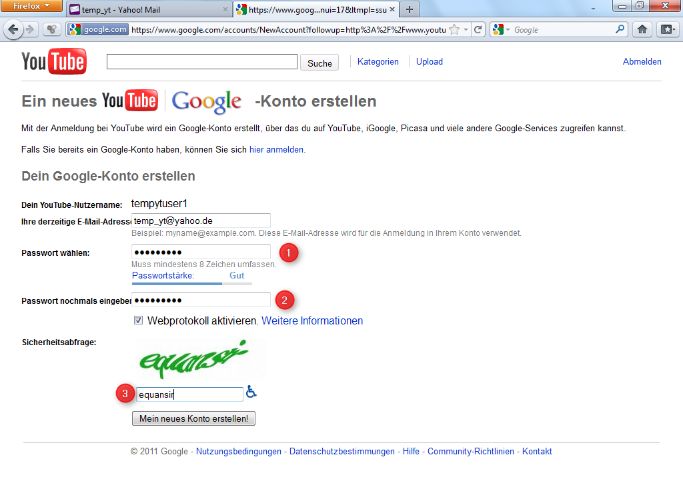Bookmark the page via the star icon

click(x=454, y=29)
